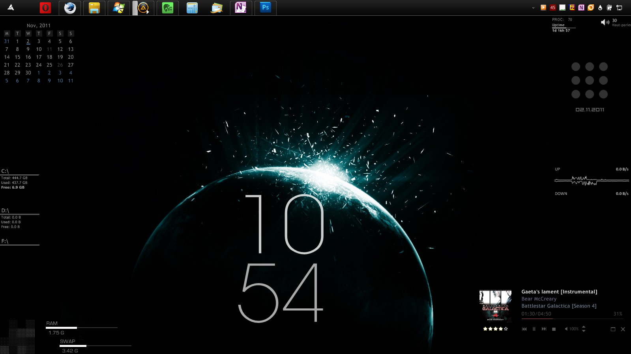Click the center dot of the dot grid

(590, 80)
